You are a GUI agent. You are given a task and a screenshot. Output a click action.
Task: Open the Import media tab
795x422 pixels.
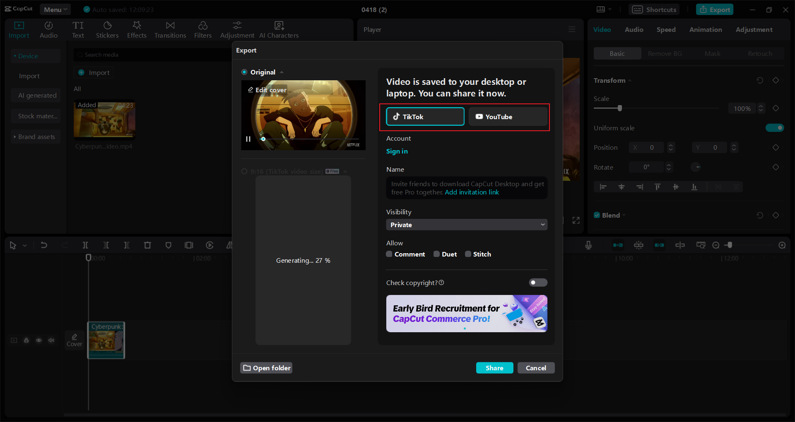click(x=19, y=30)
